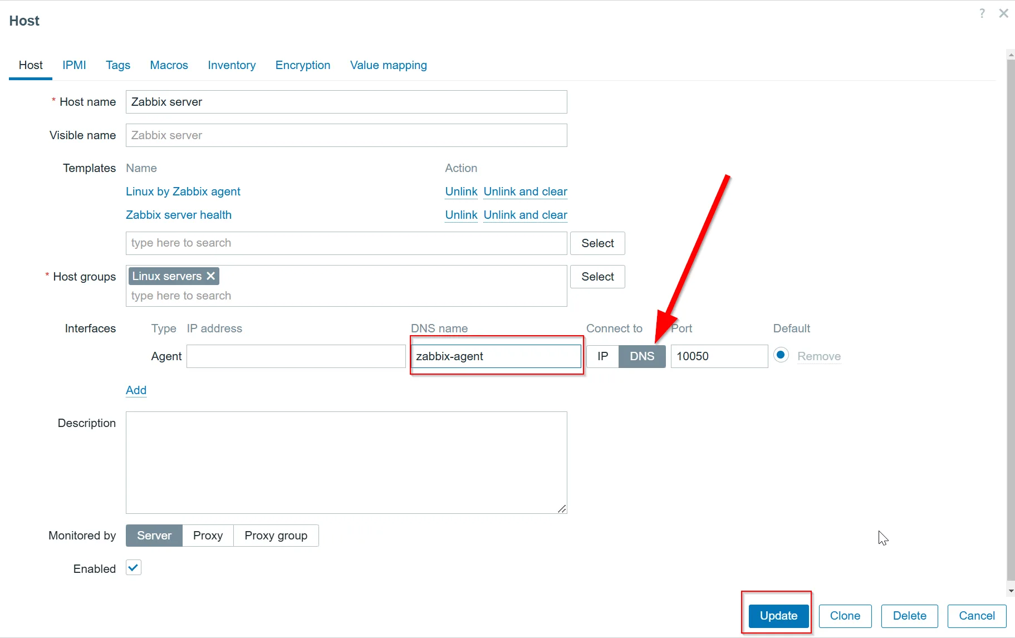Add a new interface via Add link
This screenshot has width=1015, height=638.
pyautogui.click(x=136, y=390)
